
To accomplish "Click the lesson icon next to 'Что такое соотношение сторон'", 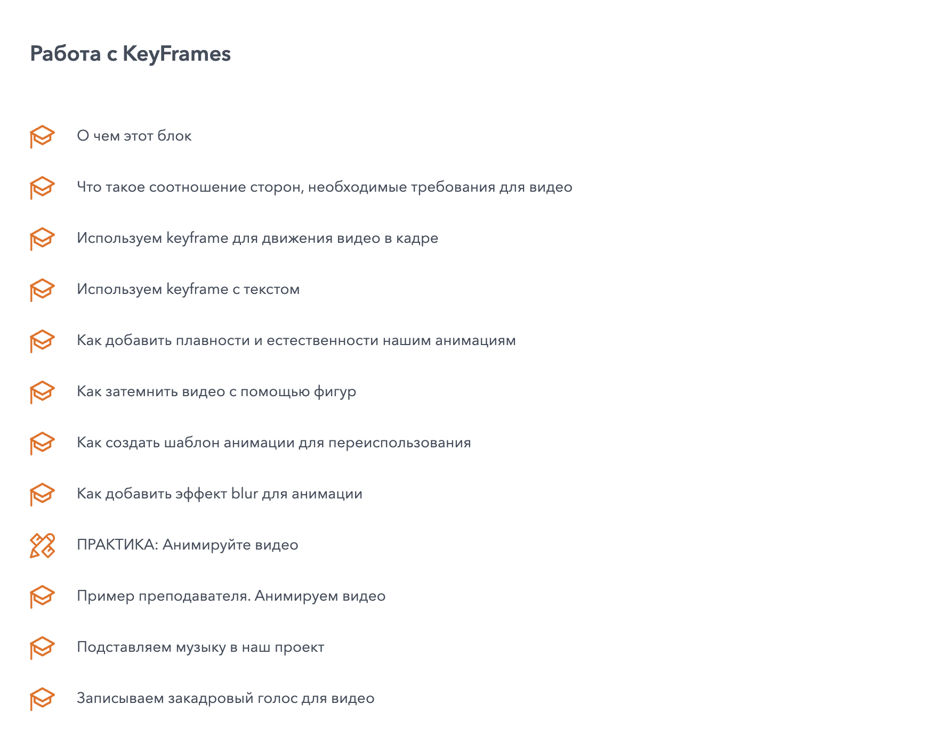I will [42, 187].
